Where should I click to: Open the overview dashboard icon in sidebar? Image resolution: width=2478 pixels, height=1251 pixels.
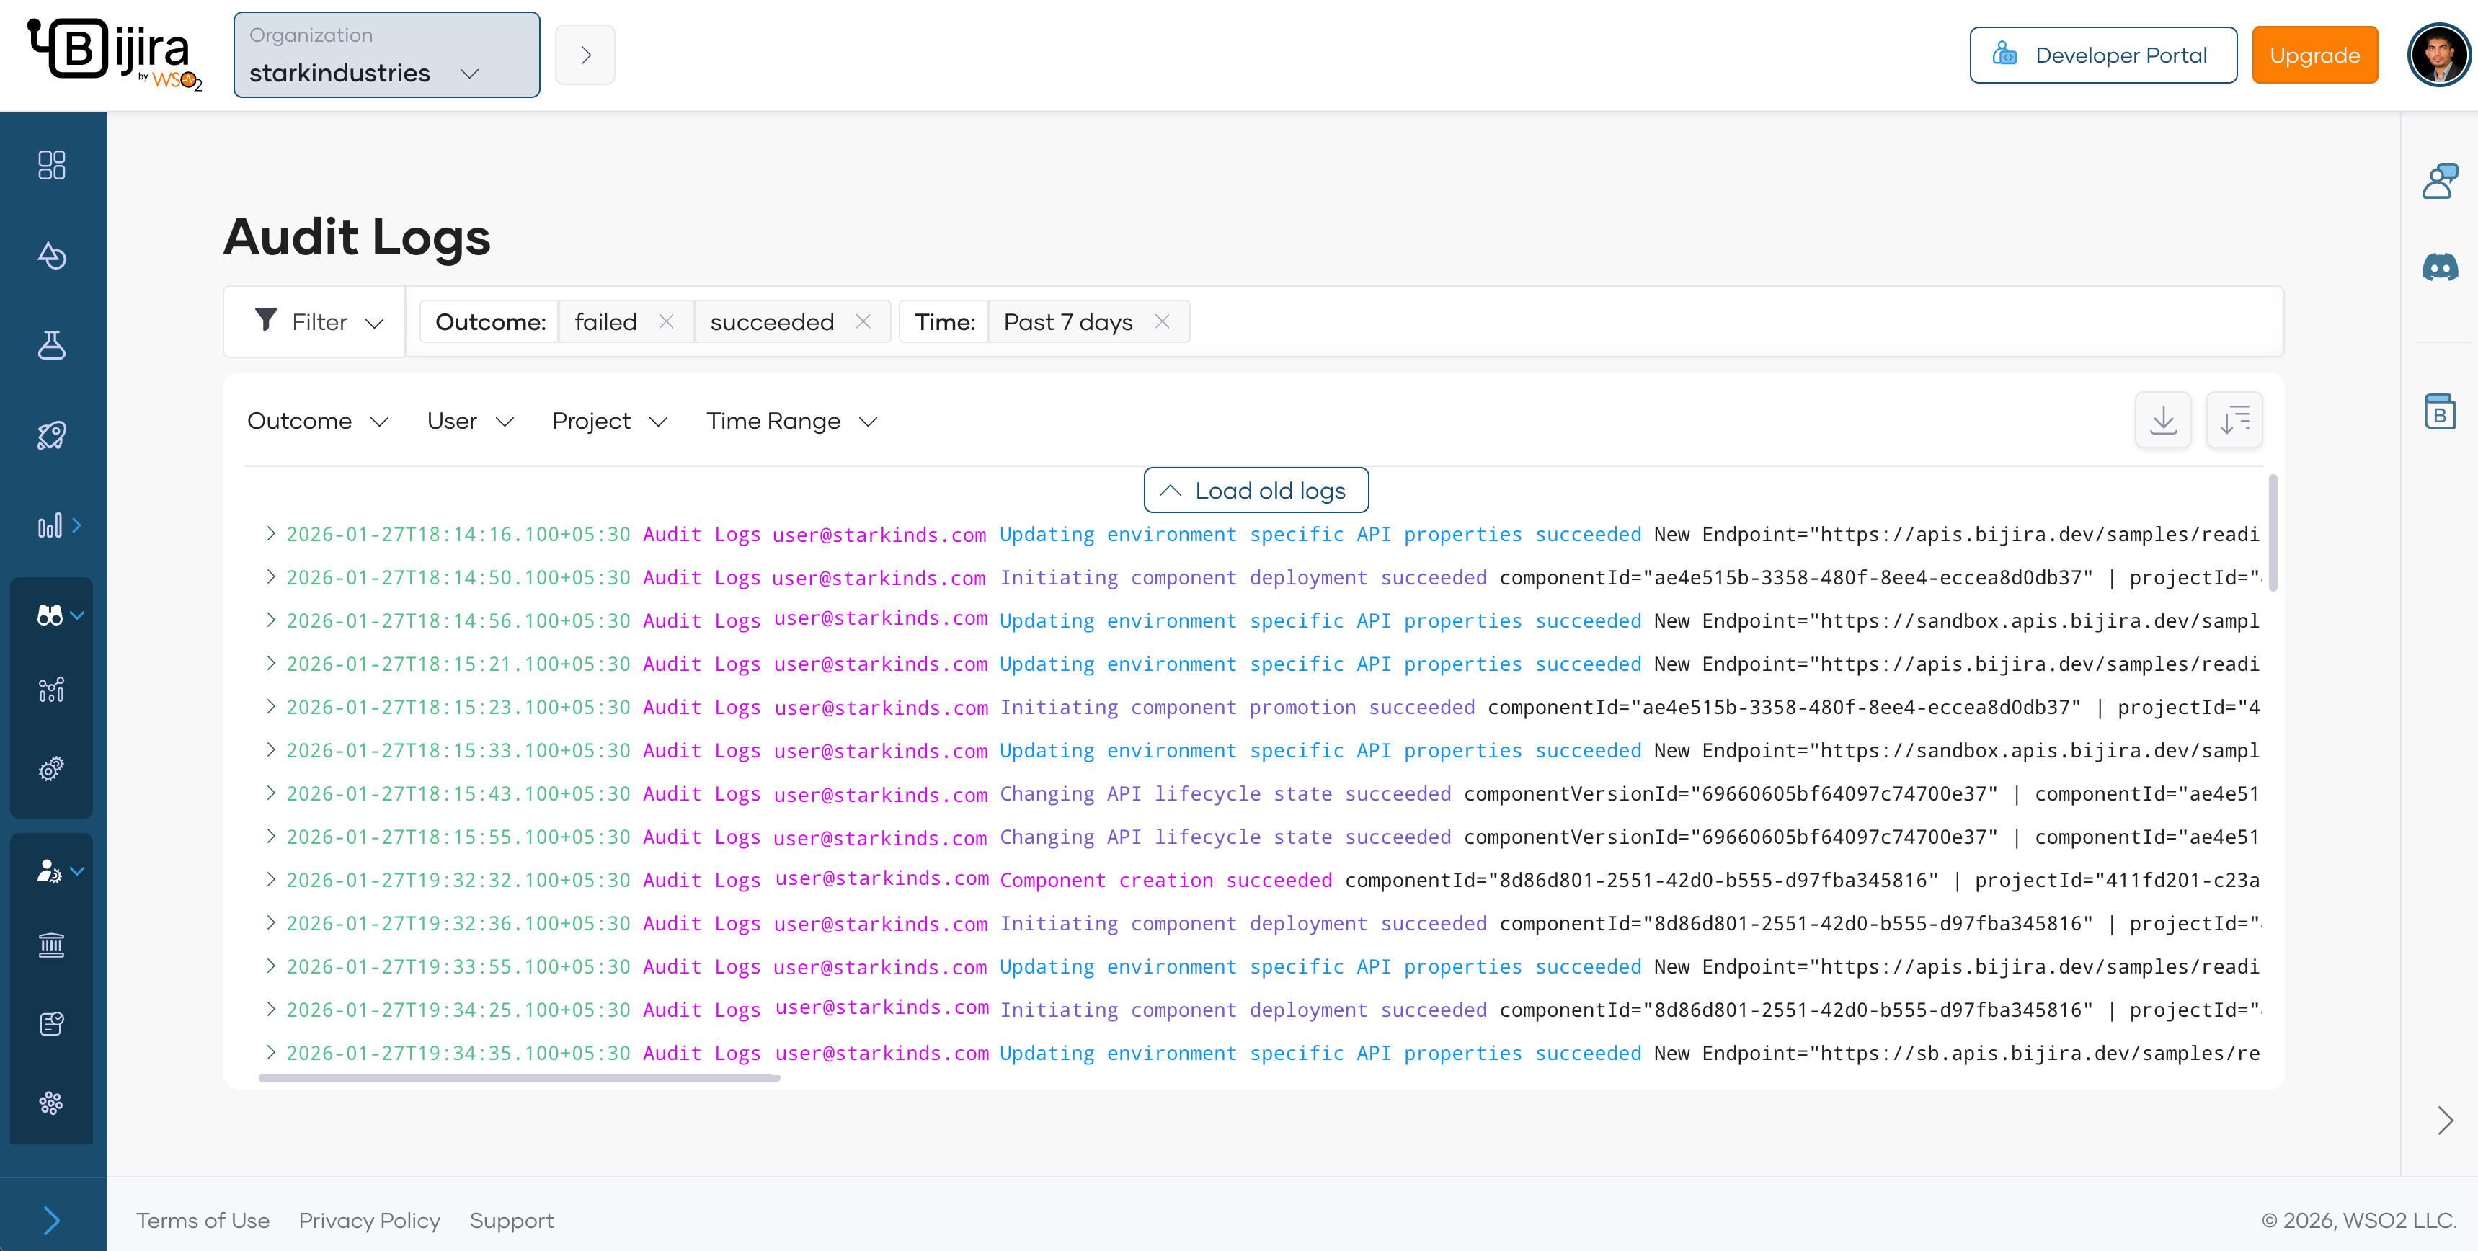point(52,164)
